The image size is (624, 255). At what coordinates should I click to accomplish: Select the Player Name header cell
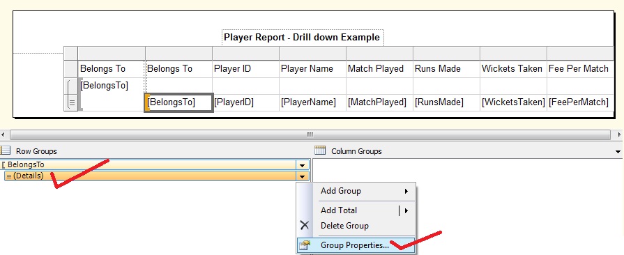point(312,69)
